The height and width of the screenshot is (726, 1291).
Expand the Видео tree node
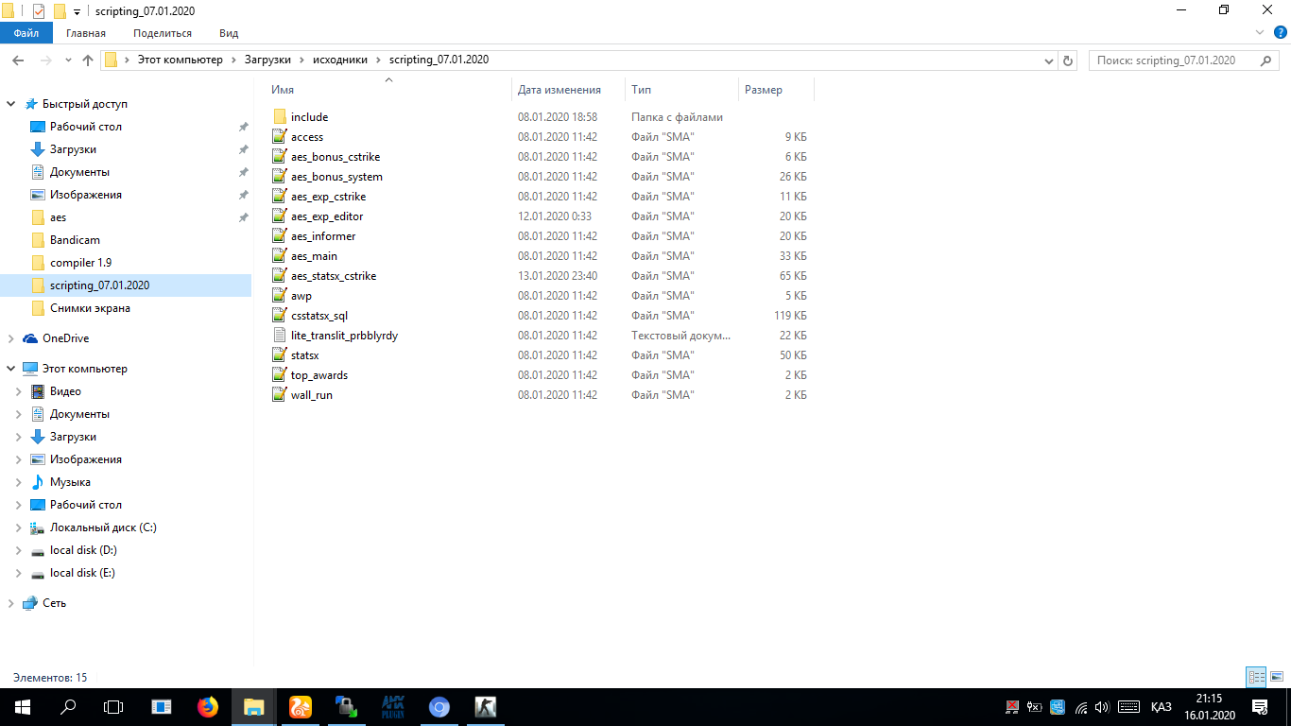pyautogui.click(x=19, y=391)
